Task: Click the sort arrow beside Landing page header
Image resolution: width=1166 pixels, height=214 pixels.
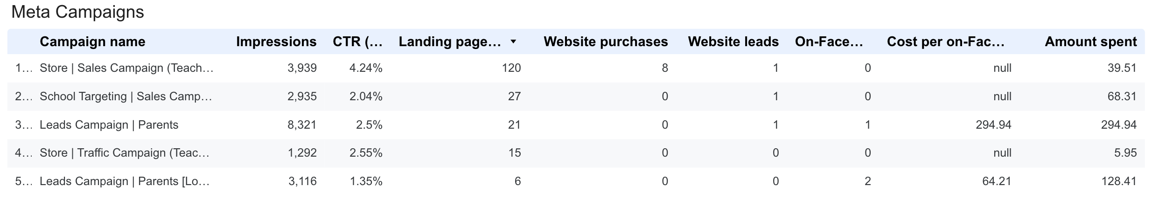Action: click(x=513, y=42)
